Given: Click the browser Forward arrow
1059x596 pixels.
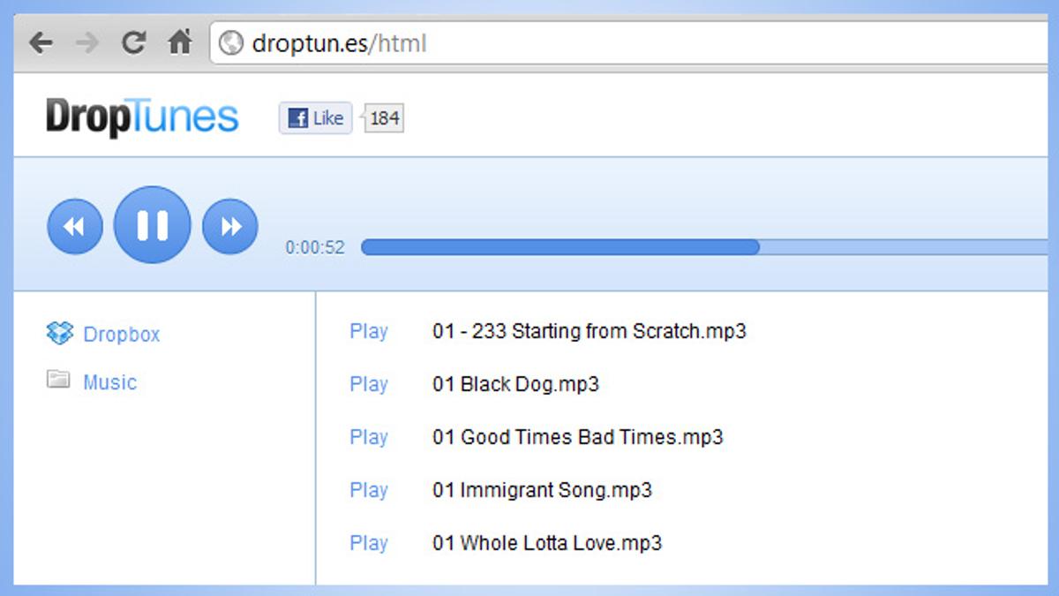Looking at the screenshot, I should point(86,42).
